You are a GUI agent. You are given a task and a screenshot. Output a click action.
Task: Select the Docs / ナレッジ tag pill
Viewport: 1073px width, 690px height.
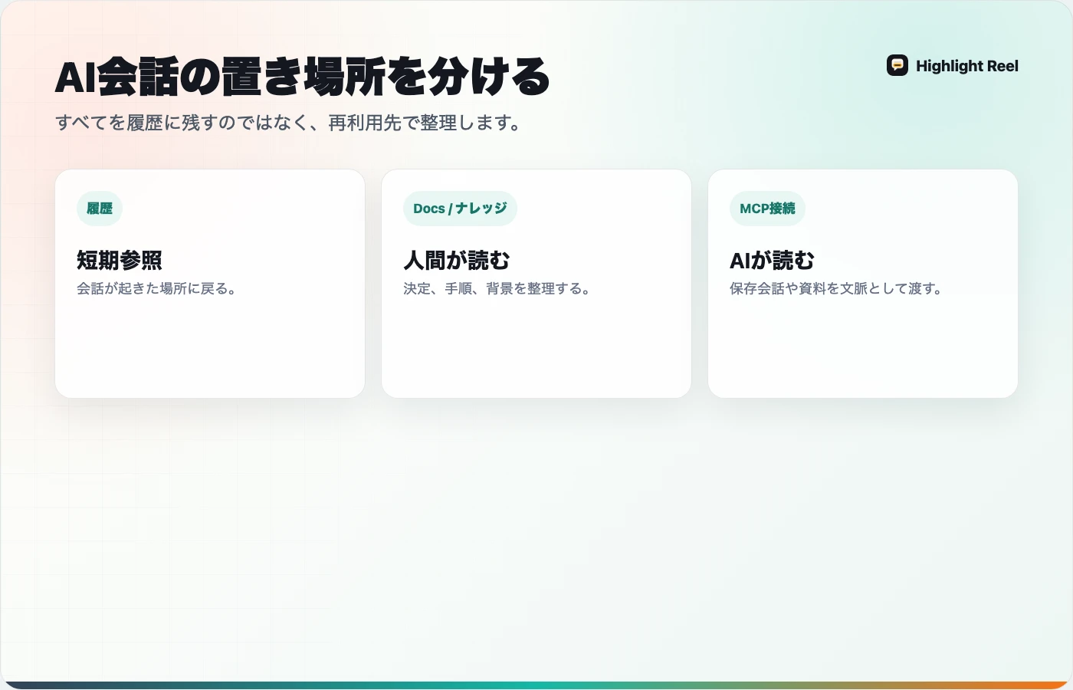click(460, 209)
